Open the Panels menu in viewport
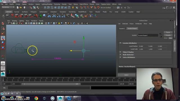Viewport: 180px width, 101px height. pos(41,21)
